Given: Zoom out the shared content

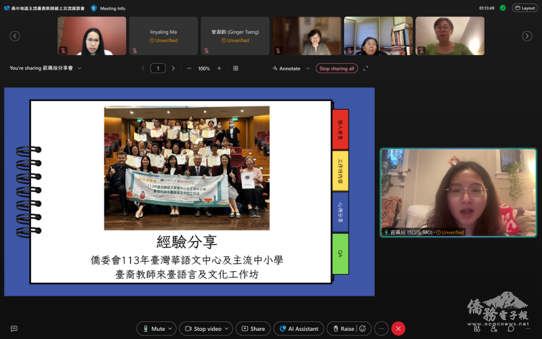Looking at the screenshot, I should pos(189,68).
